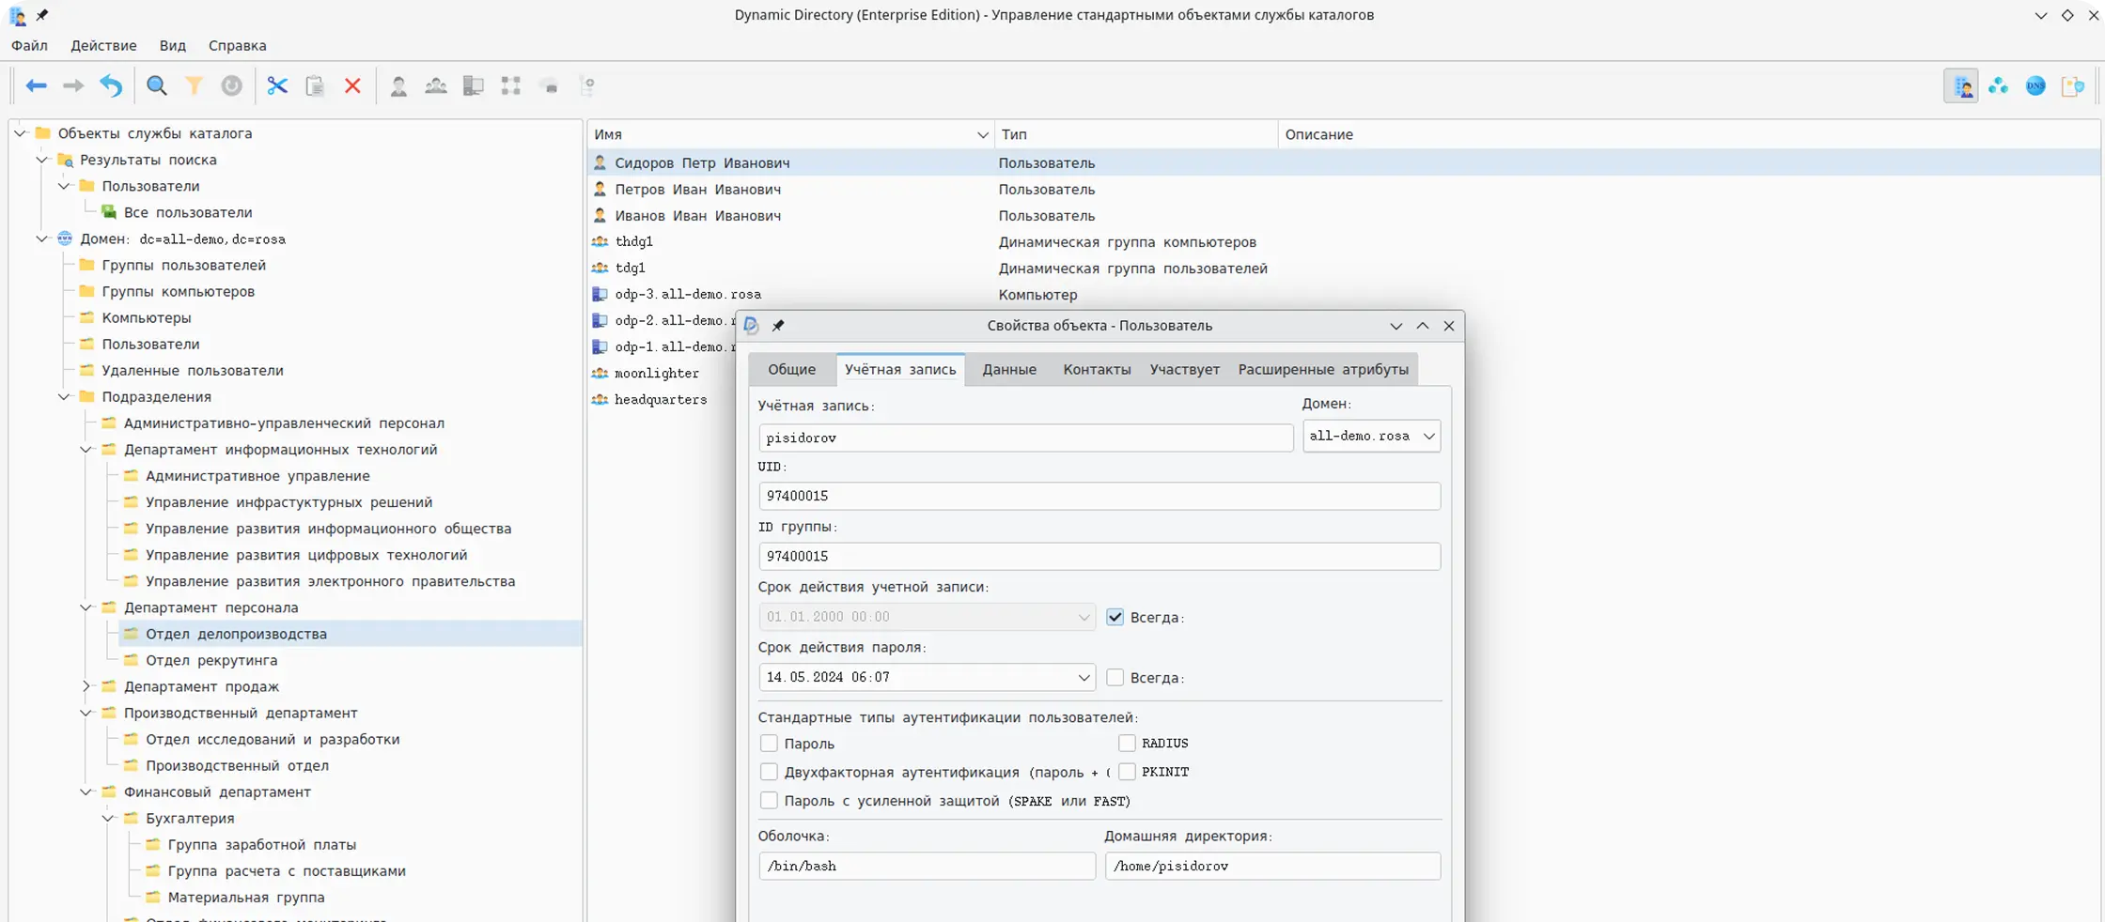Screen dimensions: 2105x922
Task: Select the moonlighter group row
Action: pyautogui.click(x=657, y=373)
